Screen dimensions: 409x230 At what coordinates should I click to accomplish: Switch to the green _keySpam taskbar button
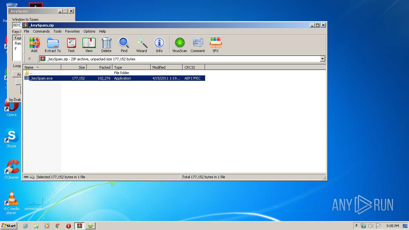[91, 226]
